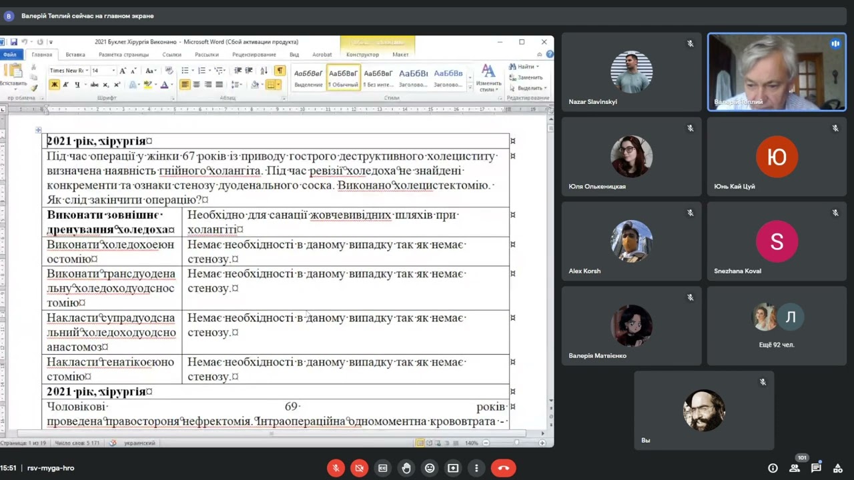This screenshot has height=480, width=854.
Task: Align text right
Action: (207, 85)
